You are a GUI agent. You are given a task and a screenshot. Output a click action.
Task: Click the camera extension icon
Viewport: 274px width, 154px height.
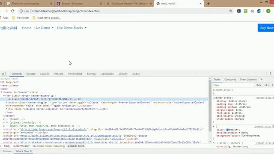tap(252, 11)
